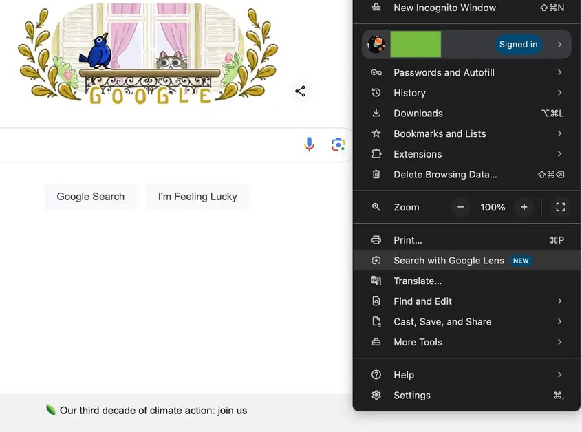This screenshot has width=582, height=432.
Task: Decrease zoom with the minus button
Action: [x=461, y=207]
